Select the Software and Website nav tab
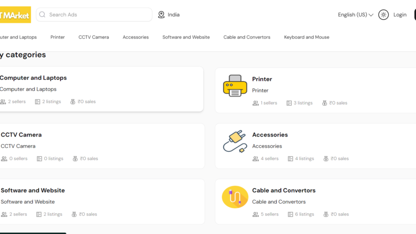The image size is (416, 234). click(x=186, y=37)
